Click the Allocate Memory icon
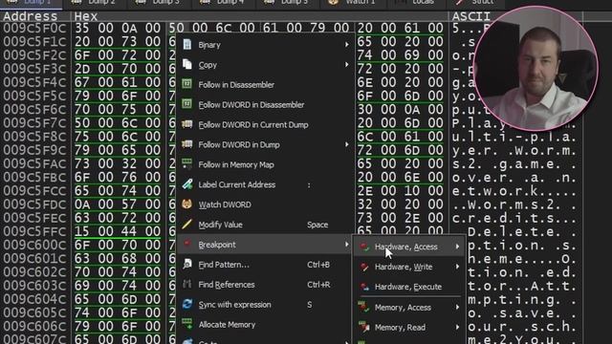Image resolution: width=612 pixels, height=344 pixels. click(187, 324)
